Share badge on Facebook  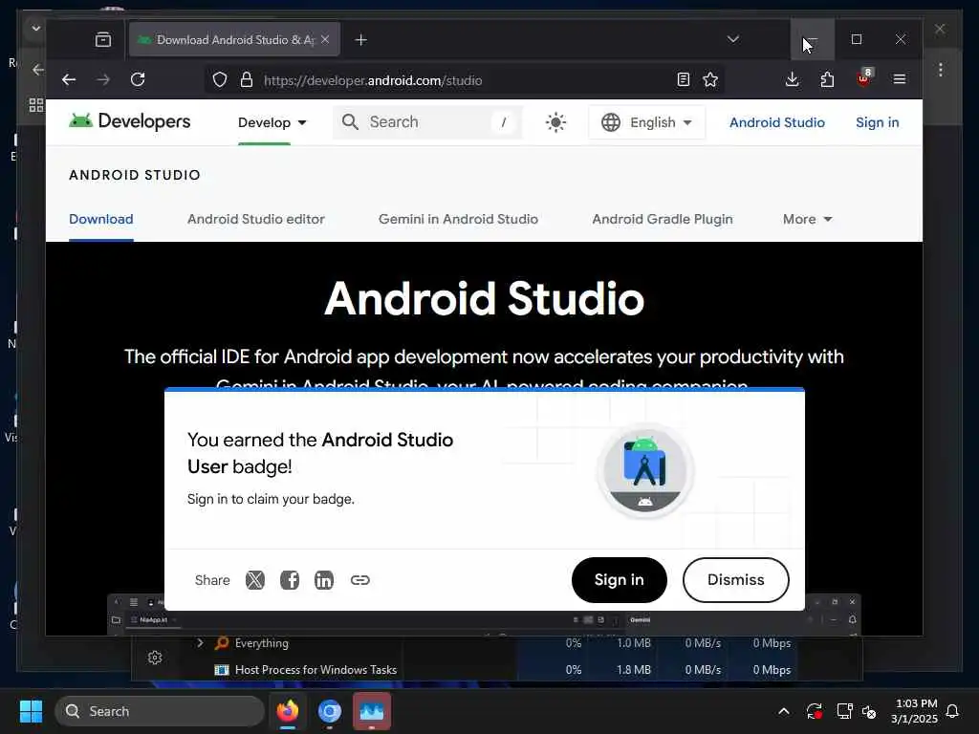289,580
